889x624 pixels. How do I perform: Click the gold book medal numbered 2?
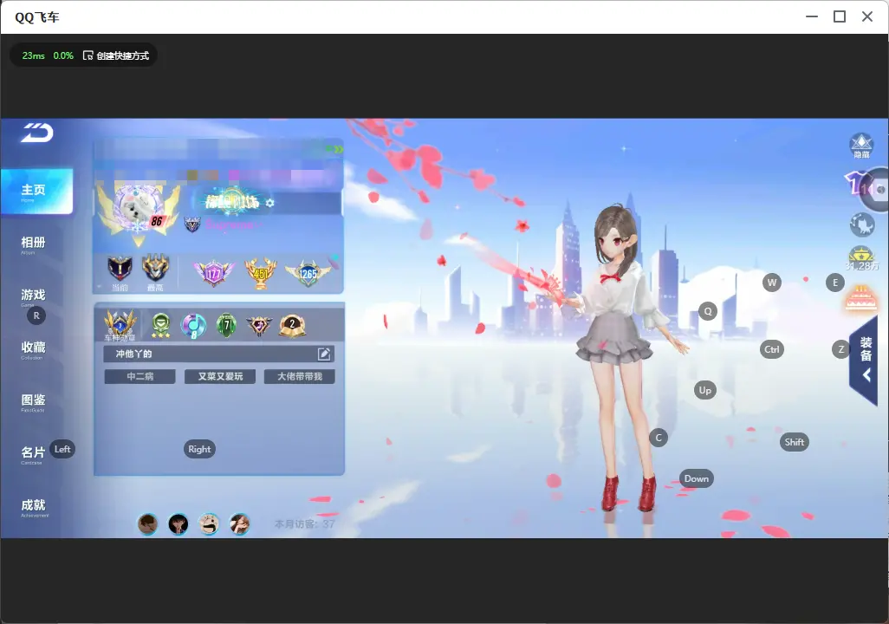point(292,325)
